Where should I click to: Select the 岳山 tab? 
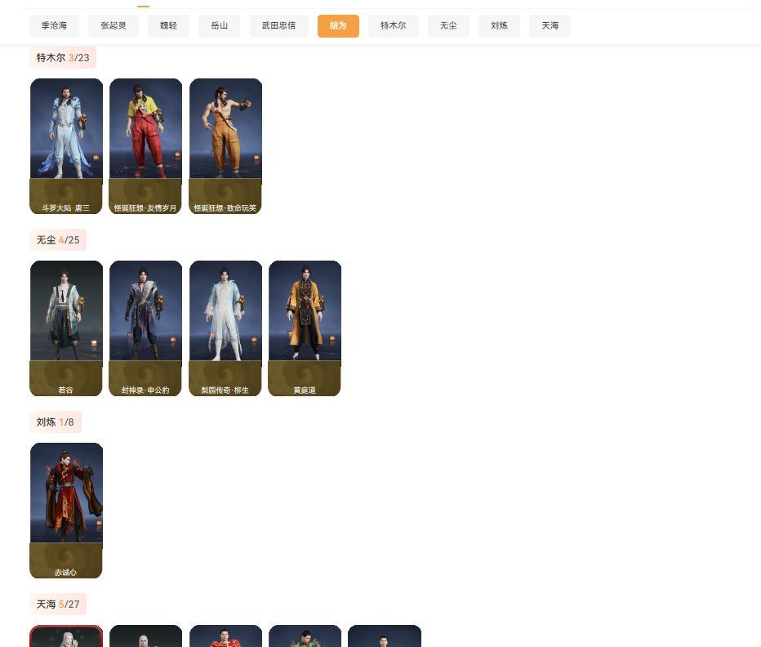pos(219,26)
